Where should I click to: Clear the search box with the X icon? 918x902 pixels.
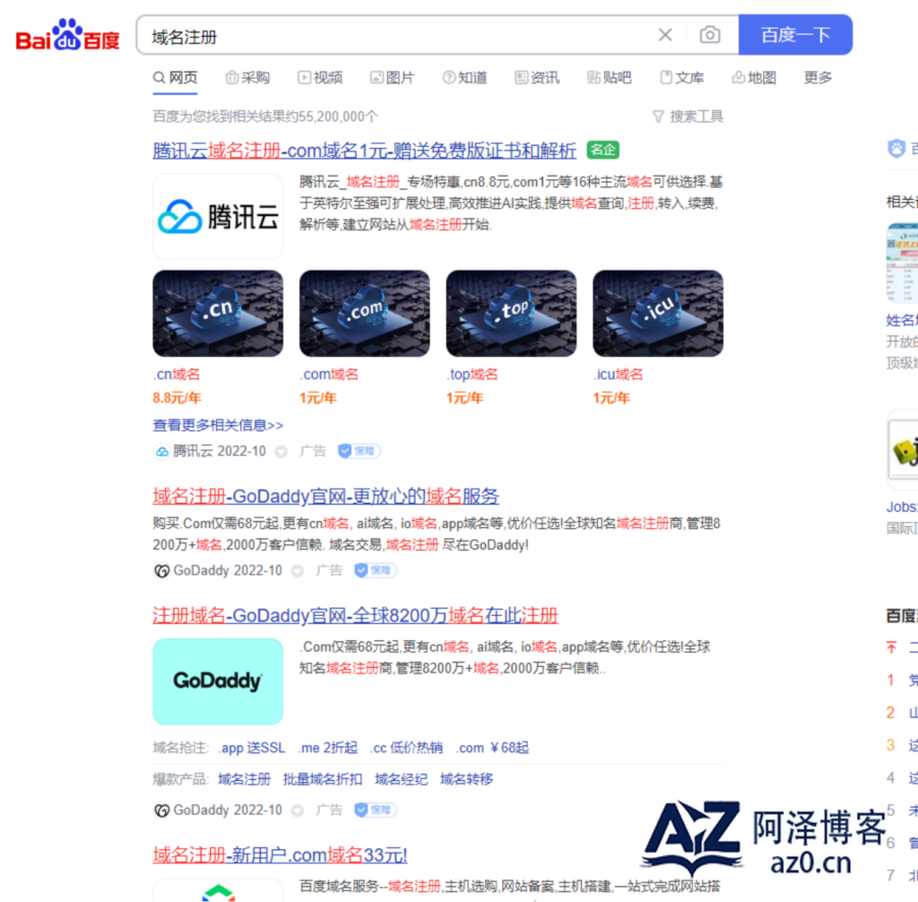[x=665, y=35]
